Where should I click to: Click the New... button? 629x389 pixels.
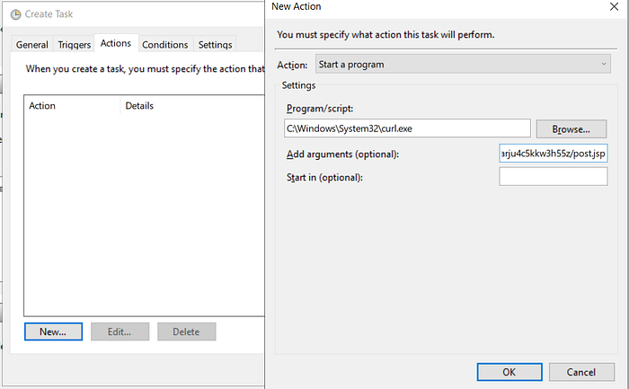pyautogui.click(x=53, y=332)
